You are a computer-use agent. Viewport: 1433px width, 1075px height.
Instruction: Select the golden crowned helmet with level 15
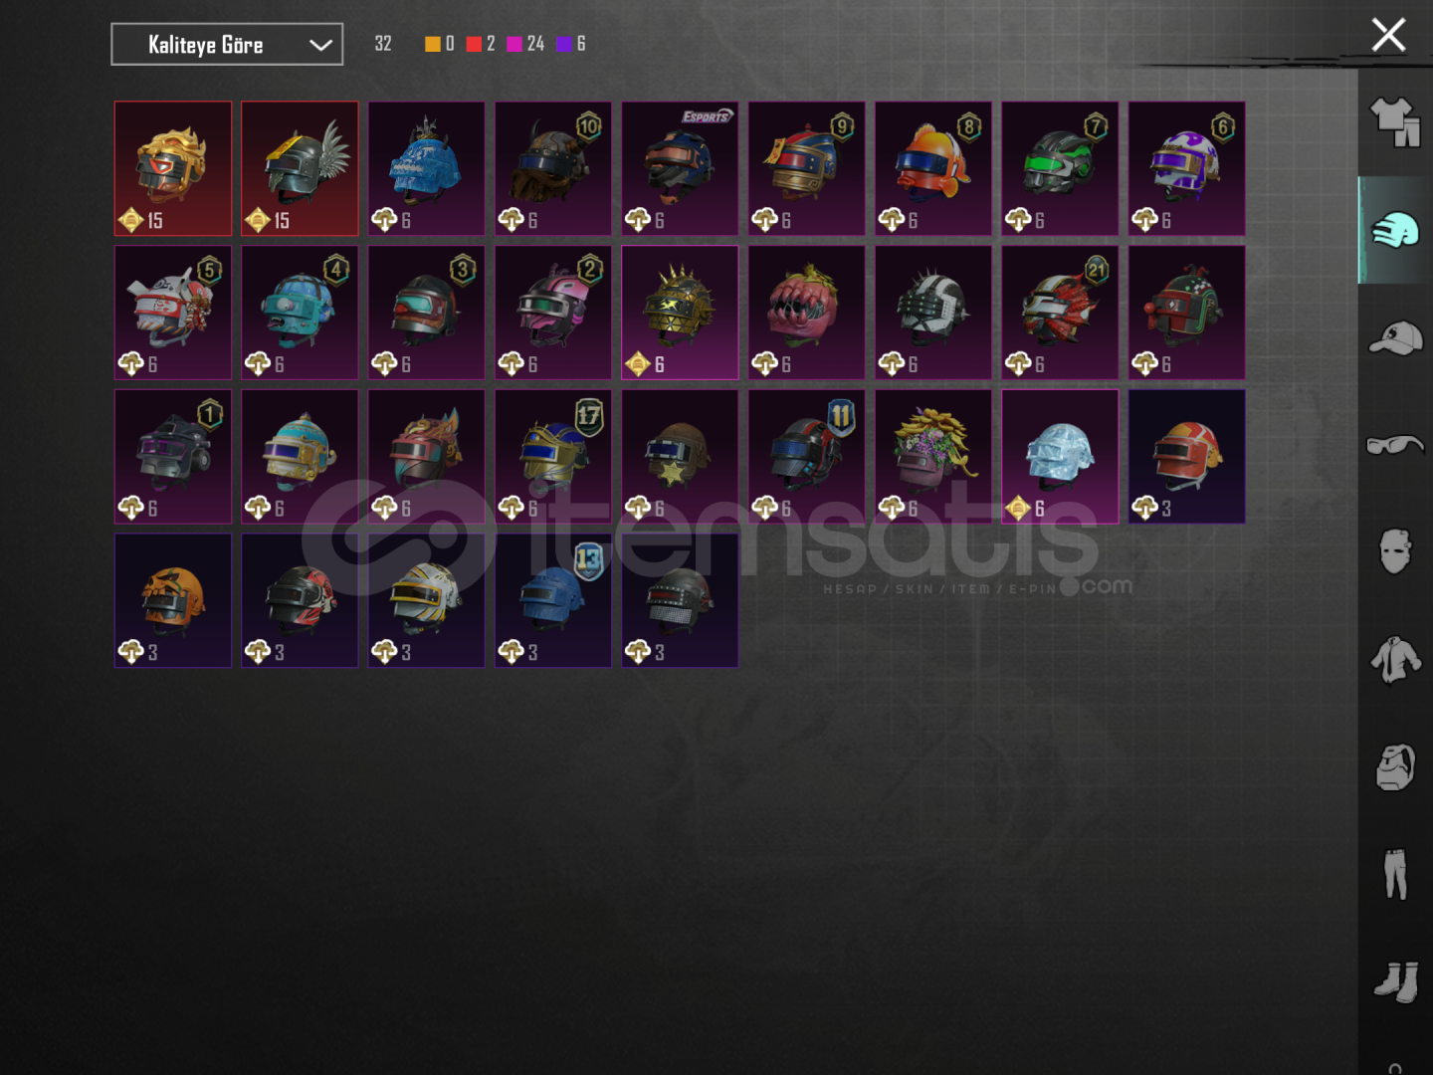click(173, 168)
